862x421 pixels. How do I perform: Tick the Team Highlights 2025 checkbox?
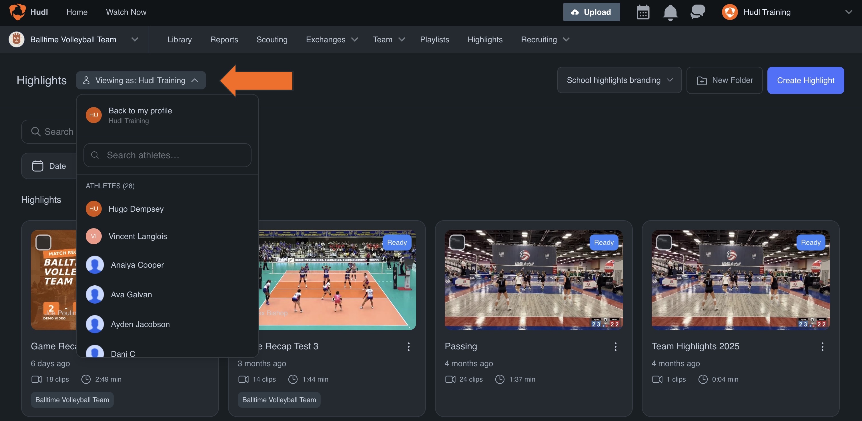[664, 242]
